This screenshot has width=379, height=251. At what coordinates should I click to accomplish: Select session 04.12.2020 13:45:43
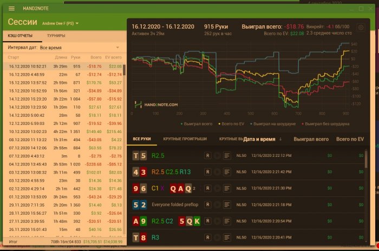pyautogui.click(x=64, y=164)
